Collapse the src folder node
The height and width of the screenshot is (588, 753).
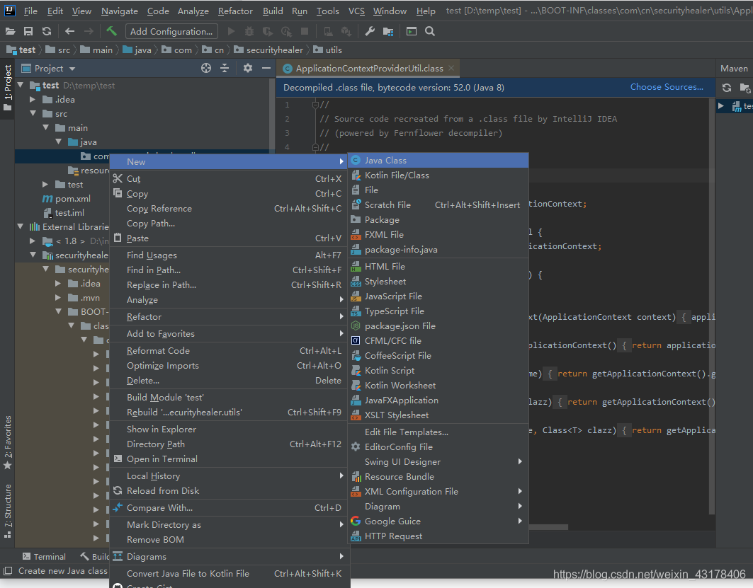[x=33, y=113]
